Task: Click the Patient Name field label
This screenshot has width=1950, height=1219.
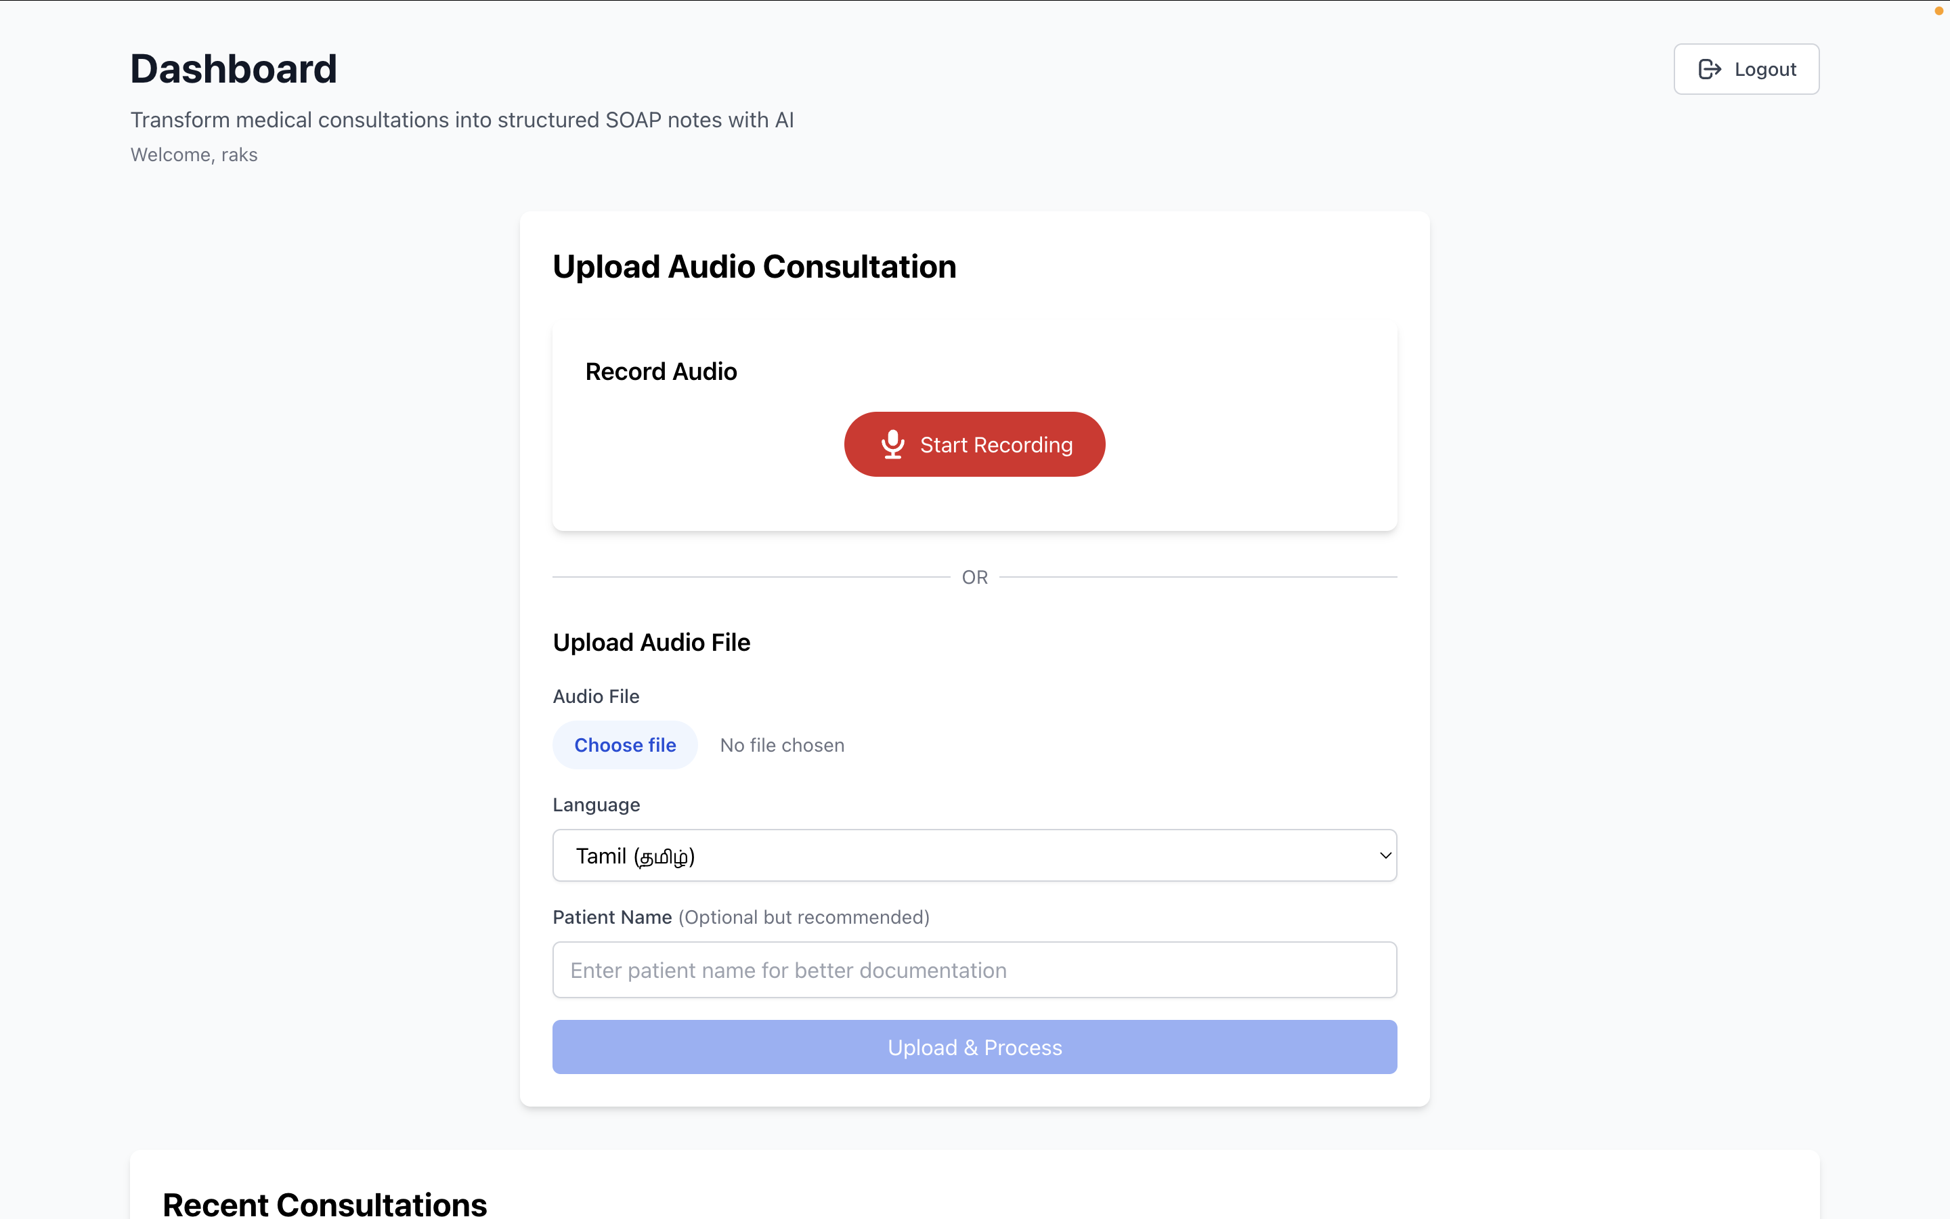Action: click(612, 918)
